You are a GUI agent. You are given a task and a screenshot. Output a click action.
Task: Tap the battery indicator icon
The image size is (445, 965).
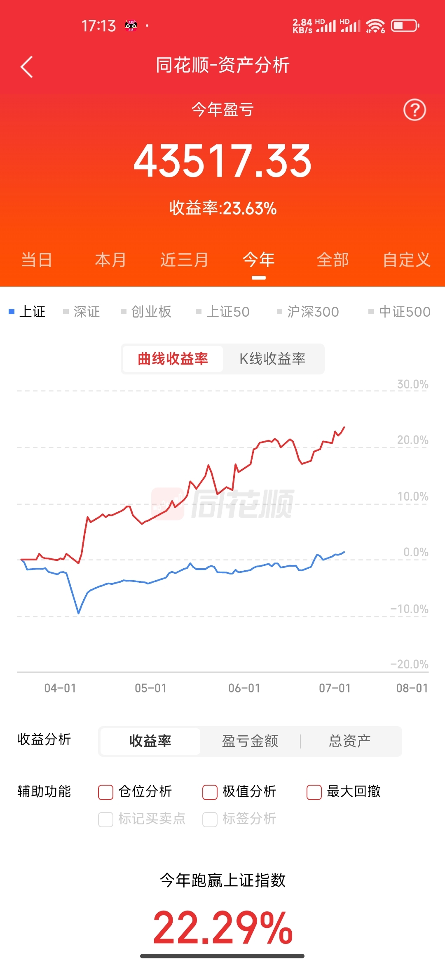pos(405,26)
